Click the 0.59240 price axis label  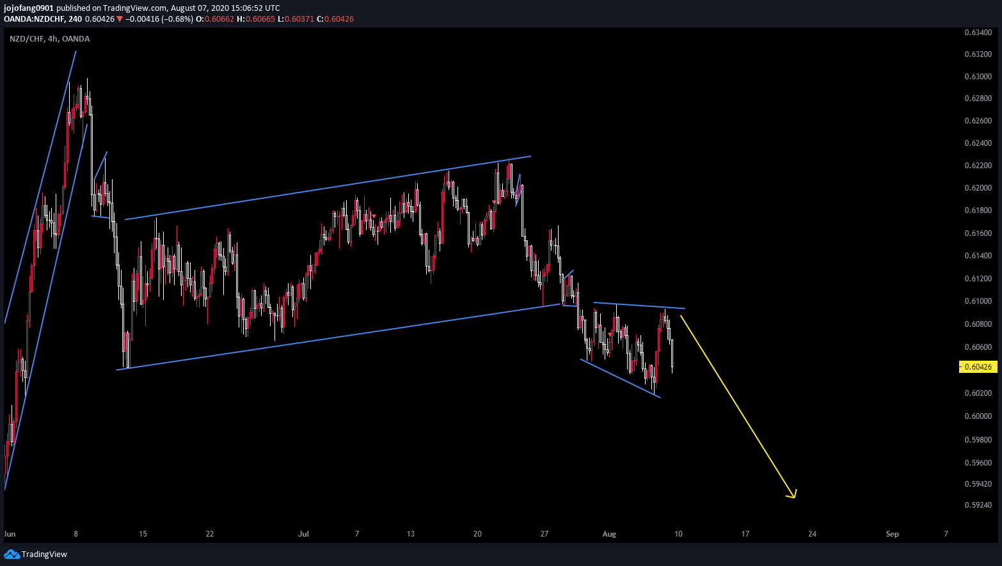pyautogui.click(x=978, y=505)
